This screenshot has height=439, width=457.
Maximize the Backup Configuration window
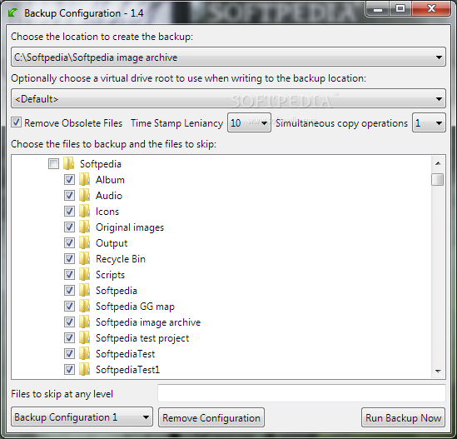pos(400,9)
